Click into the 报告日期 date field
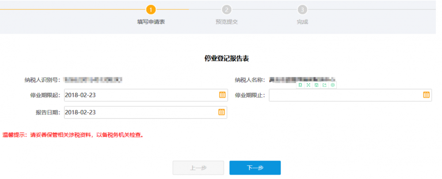442x179 pixels. pos(139,112)
